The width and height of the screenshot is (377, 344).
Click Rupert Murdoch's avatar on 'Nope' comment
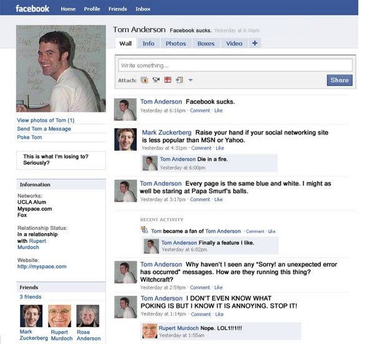[150, 331]
